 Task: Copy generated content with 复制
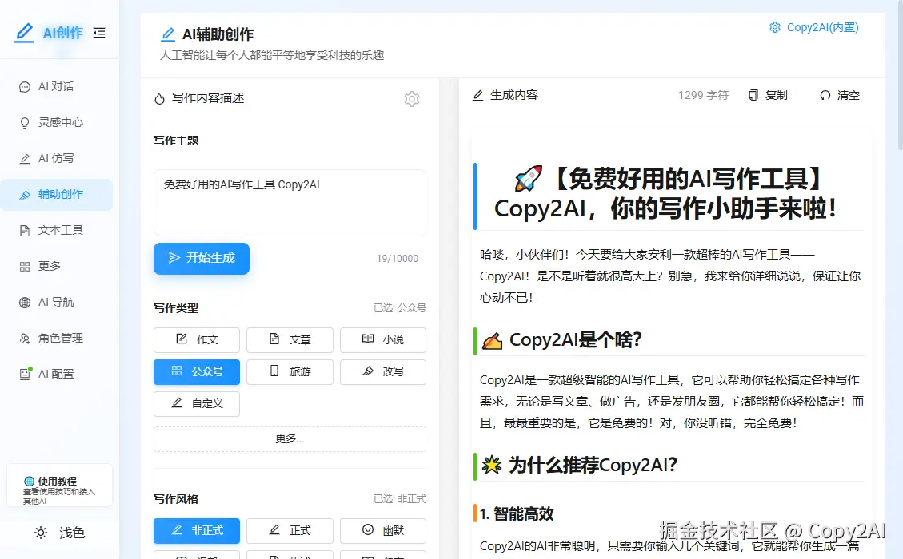[x=768, y=96]
